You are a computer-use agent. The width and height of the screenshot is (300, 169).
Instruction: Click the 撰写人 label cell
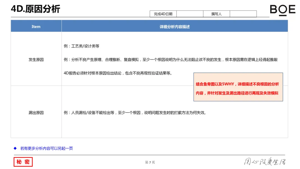pos(216,14)
